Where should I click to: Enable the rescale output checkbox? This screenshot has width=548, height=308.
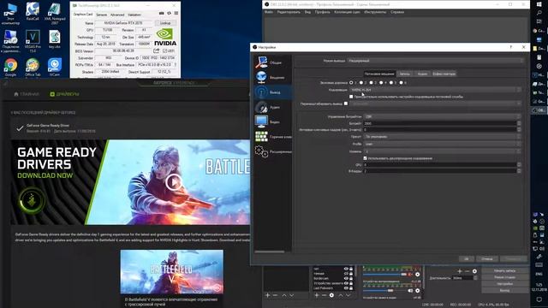point(346,104)
